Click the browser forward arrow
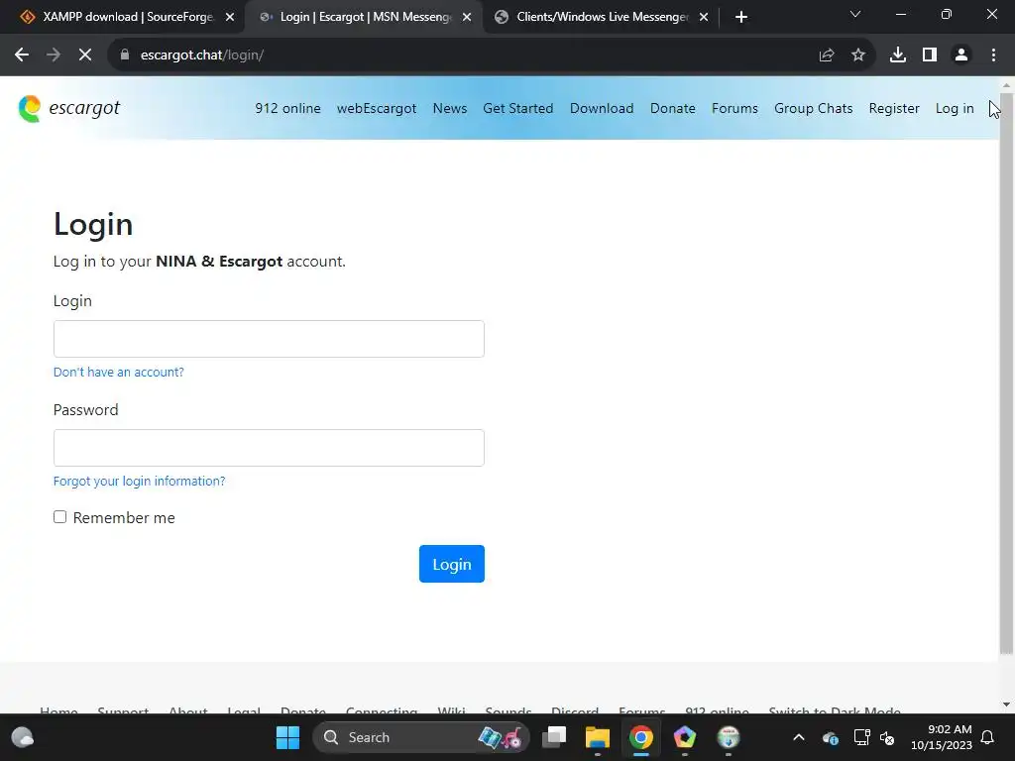Screen dimensions: 1015x761 click(x=54, y=55)
